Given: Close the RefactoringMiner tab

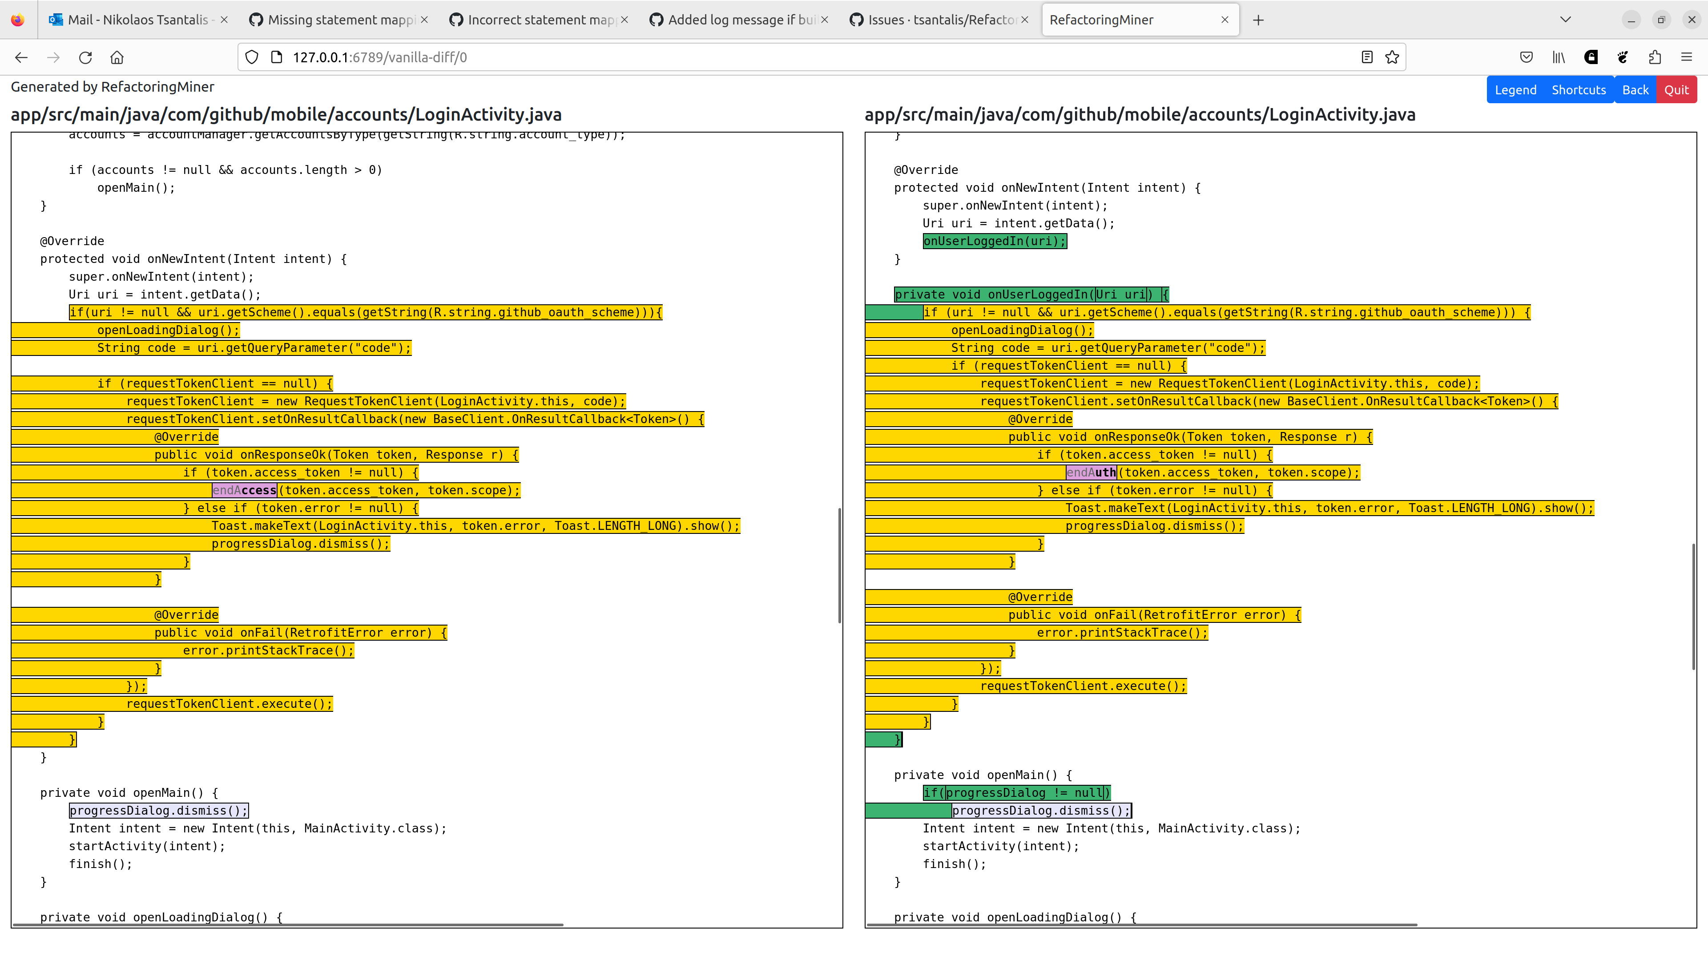Looking at the screenshot, I should (x=1225, y=20).
